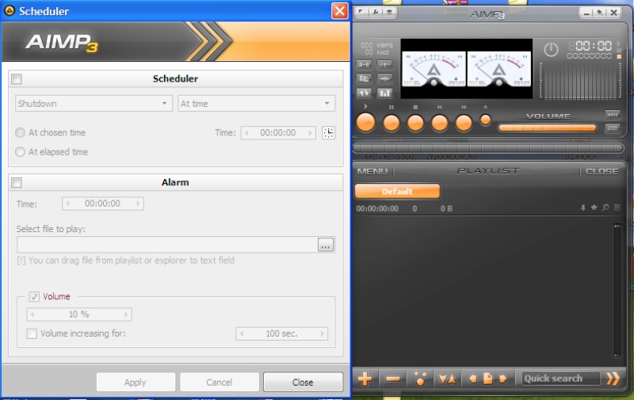The height and width of the screenshot is (400, 634).
Task: Decrease Alarm Time with left arrow
Action: click(x=67, y=204)
